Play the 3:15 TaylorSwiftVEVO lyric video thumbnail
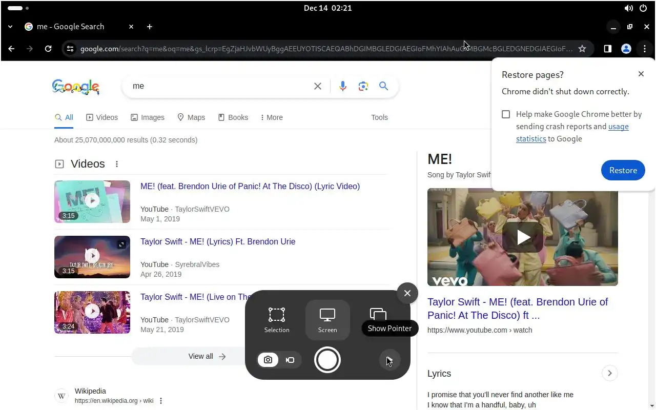The width and height of the screenshot is (656, 410). tap(92, 201)
